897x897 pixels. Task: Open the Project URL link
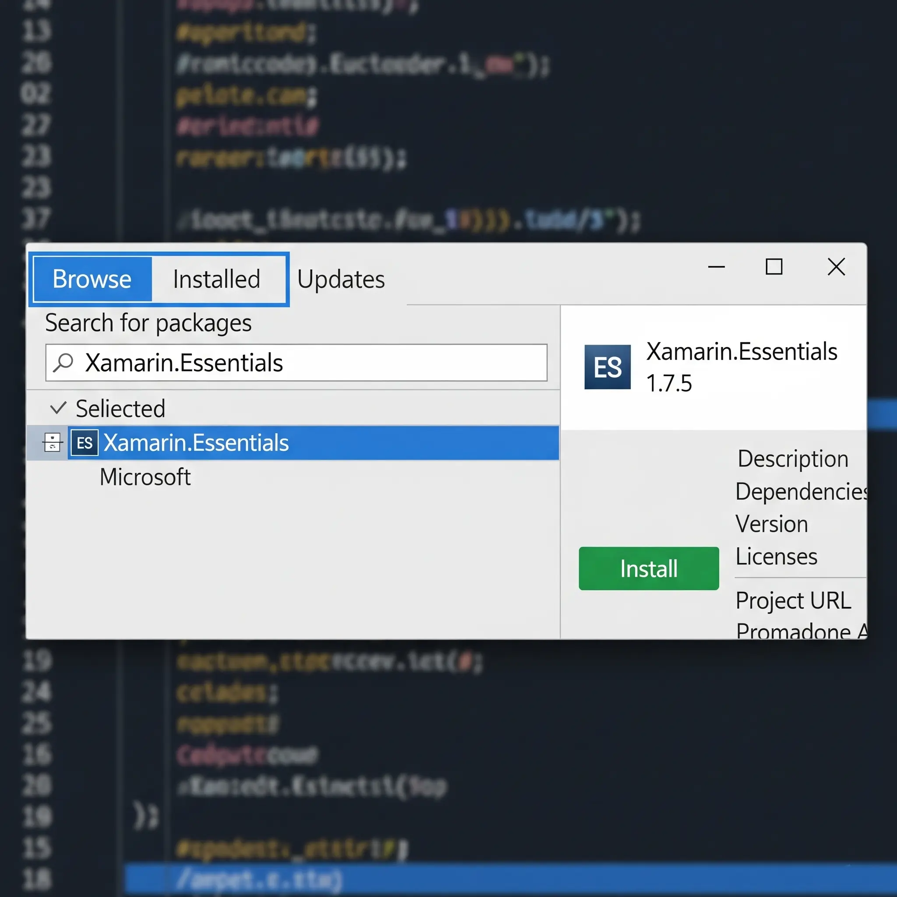pos(792,600)
